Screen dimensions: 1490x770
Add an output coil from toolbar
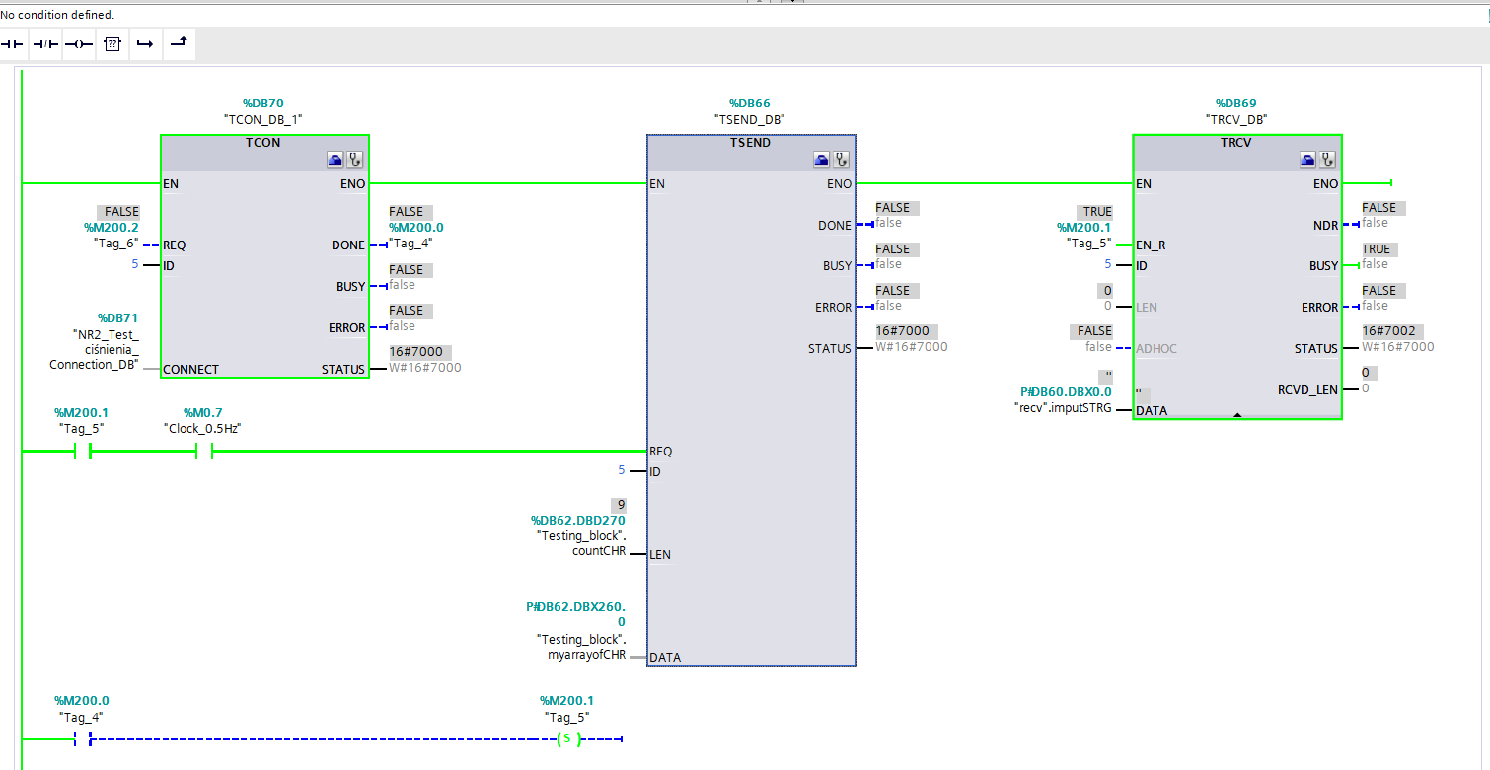79,44
